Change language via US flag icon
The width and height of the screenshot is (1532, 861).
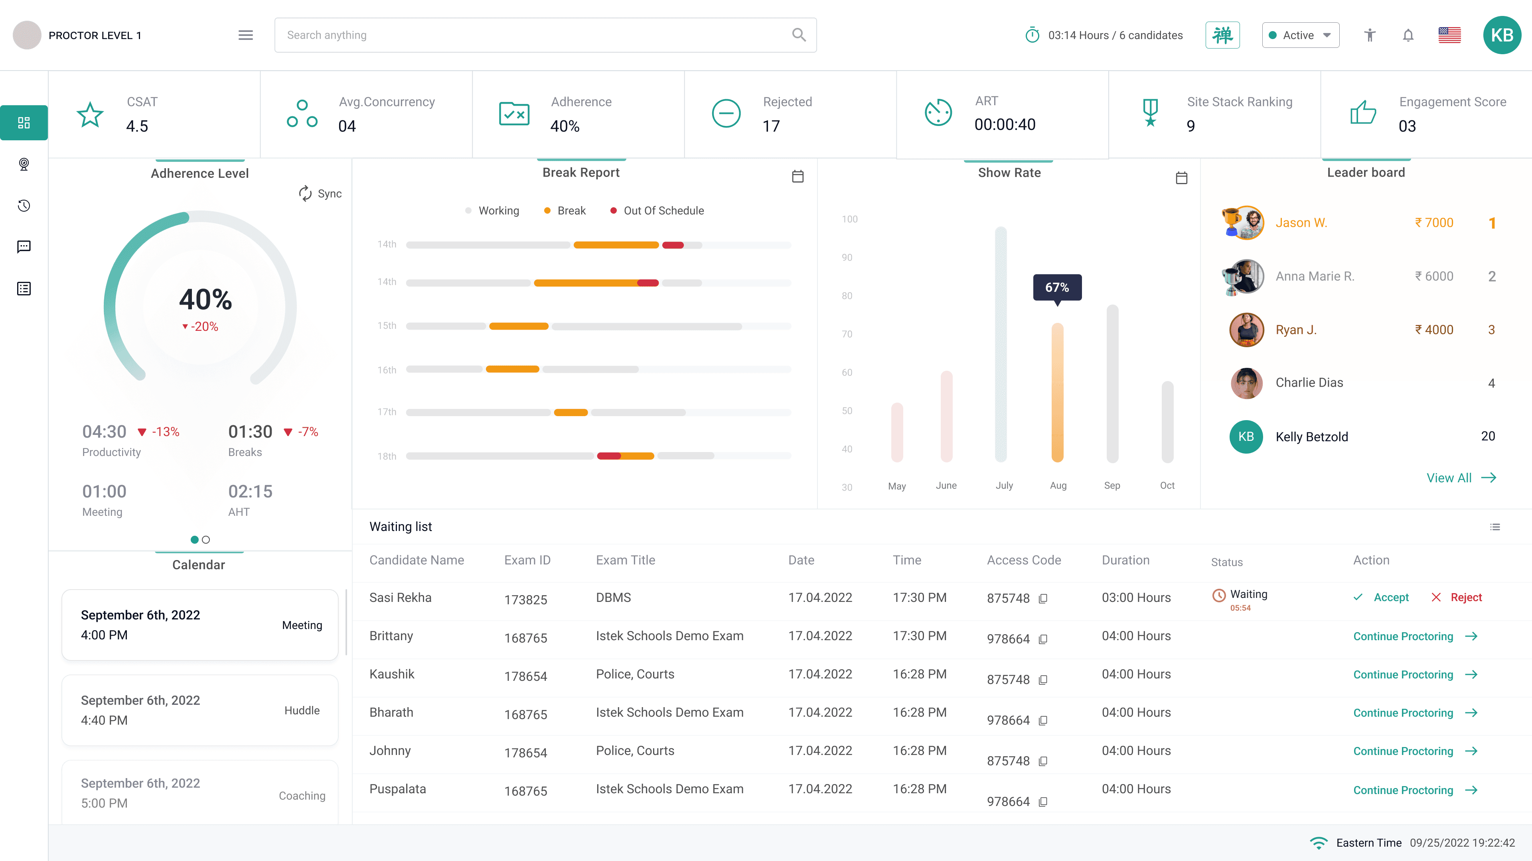1449,35
